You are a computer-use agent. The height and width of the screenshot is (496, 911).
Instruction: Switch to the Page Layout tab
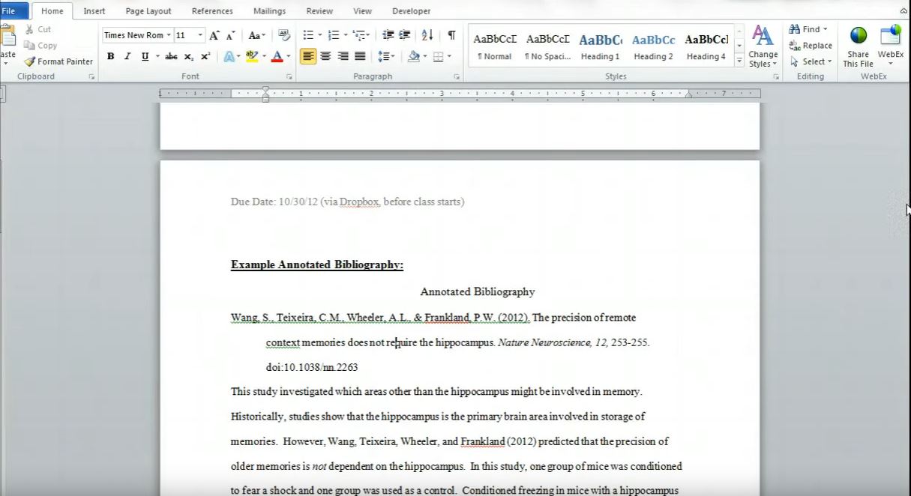[x=148, y=11]
